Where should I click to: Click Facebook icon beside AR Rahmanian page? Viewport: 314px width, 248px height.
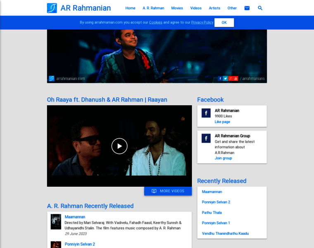click(x=206, y=113)
